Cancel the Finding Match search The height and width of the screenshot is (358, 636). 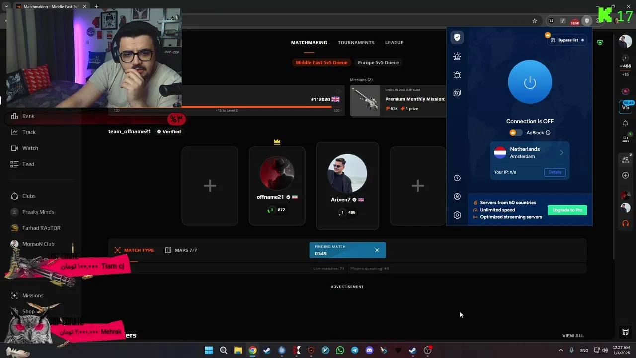[377, 250]
